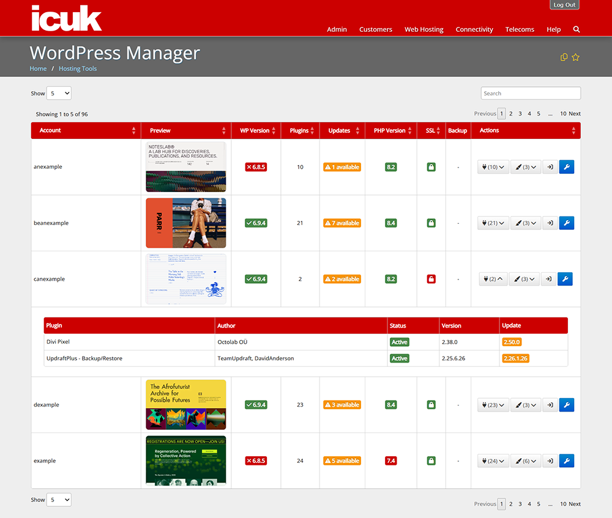Open the search magnifier icon in header

[x=576, y=29]
